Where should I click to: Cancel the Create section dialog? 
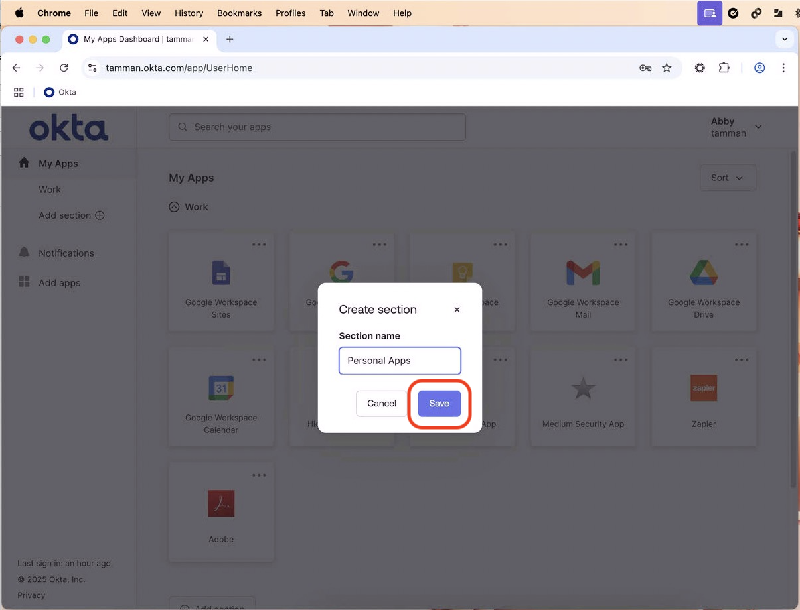[x=382, y=403]
